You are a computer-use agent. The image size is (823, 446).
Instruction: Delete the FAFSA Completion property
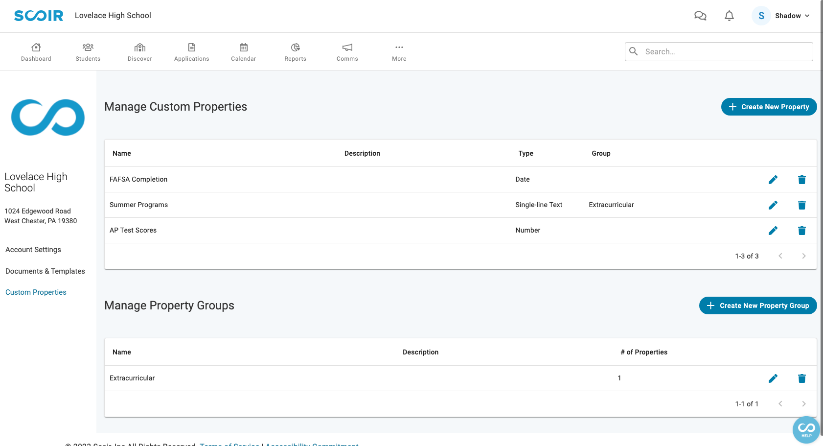pos(801,180)
